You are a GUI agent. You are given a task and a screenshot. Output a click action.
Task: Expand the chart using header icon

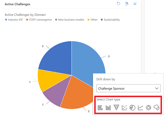click(135, 4)
